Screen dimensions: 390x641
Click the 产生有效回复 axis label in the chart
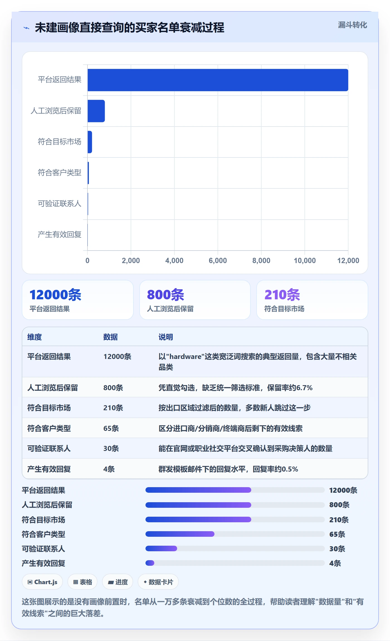coord(59,235)
